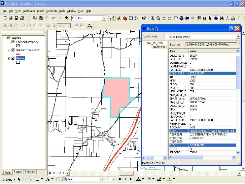Click the Bold button in Drawing toolbar
This screenshot has height=184, width=245.
120,179
